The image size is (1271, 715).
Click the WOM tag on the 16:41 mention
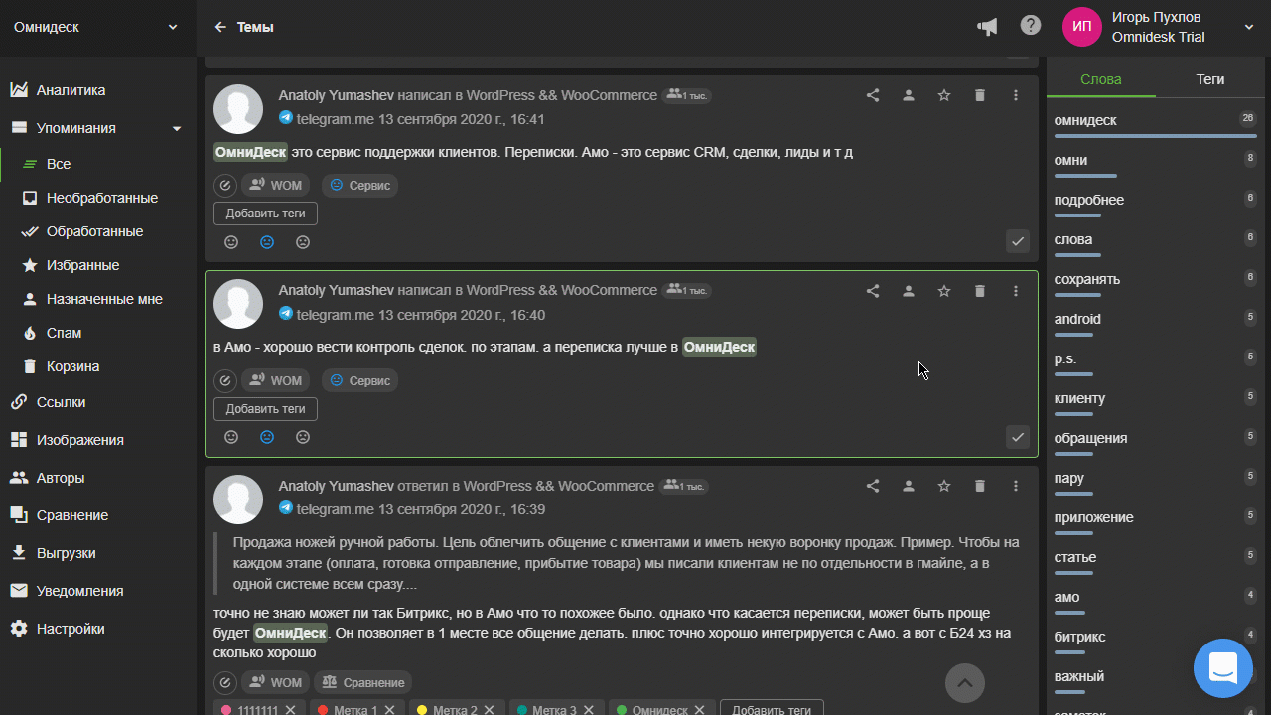click(275, 185)
